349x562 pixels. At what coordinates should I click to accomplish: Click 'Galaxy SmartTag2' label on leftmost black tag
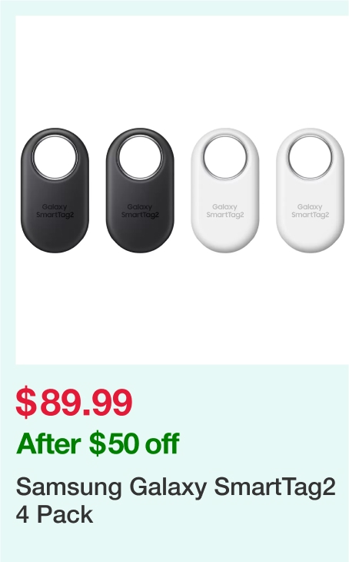point(55,211)
